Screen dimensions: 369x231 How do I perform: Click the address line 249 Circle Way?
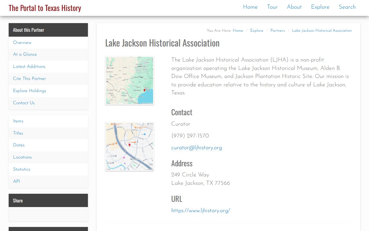click(x=190, y=175)
